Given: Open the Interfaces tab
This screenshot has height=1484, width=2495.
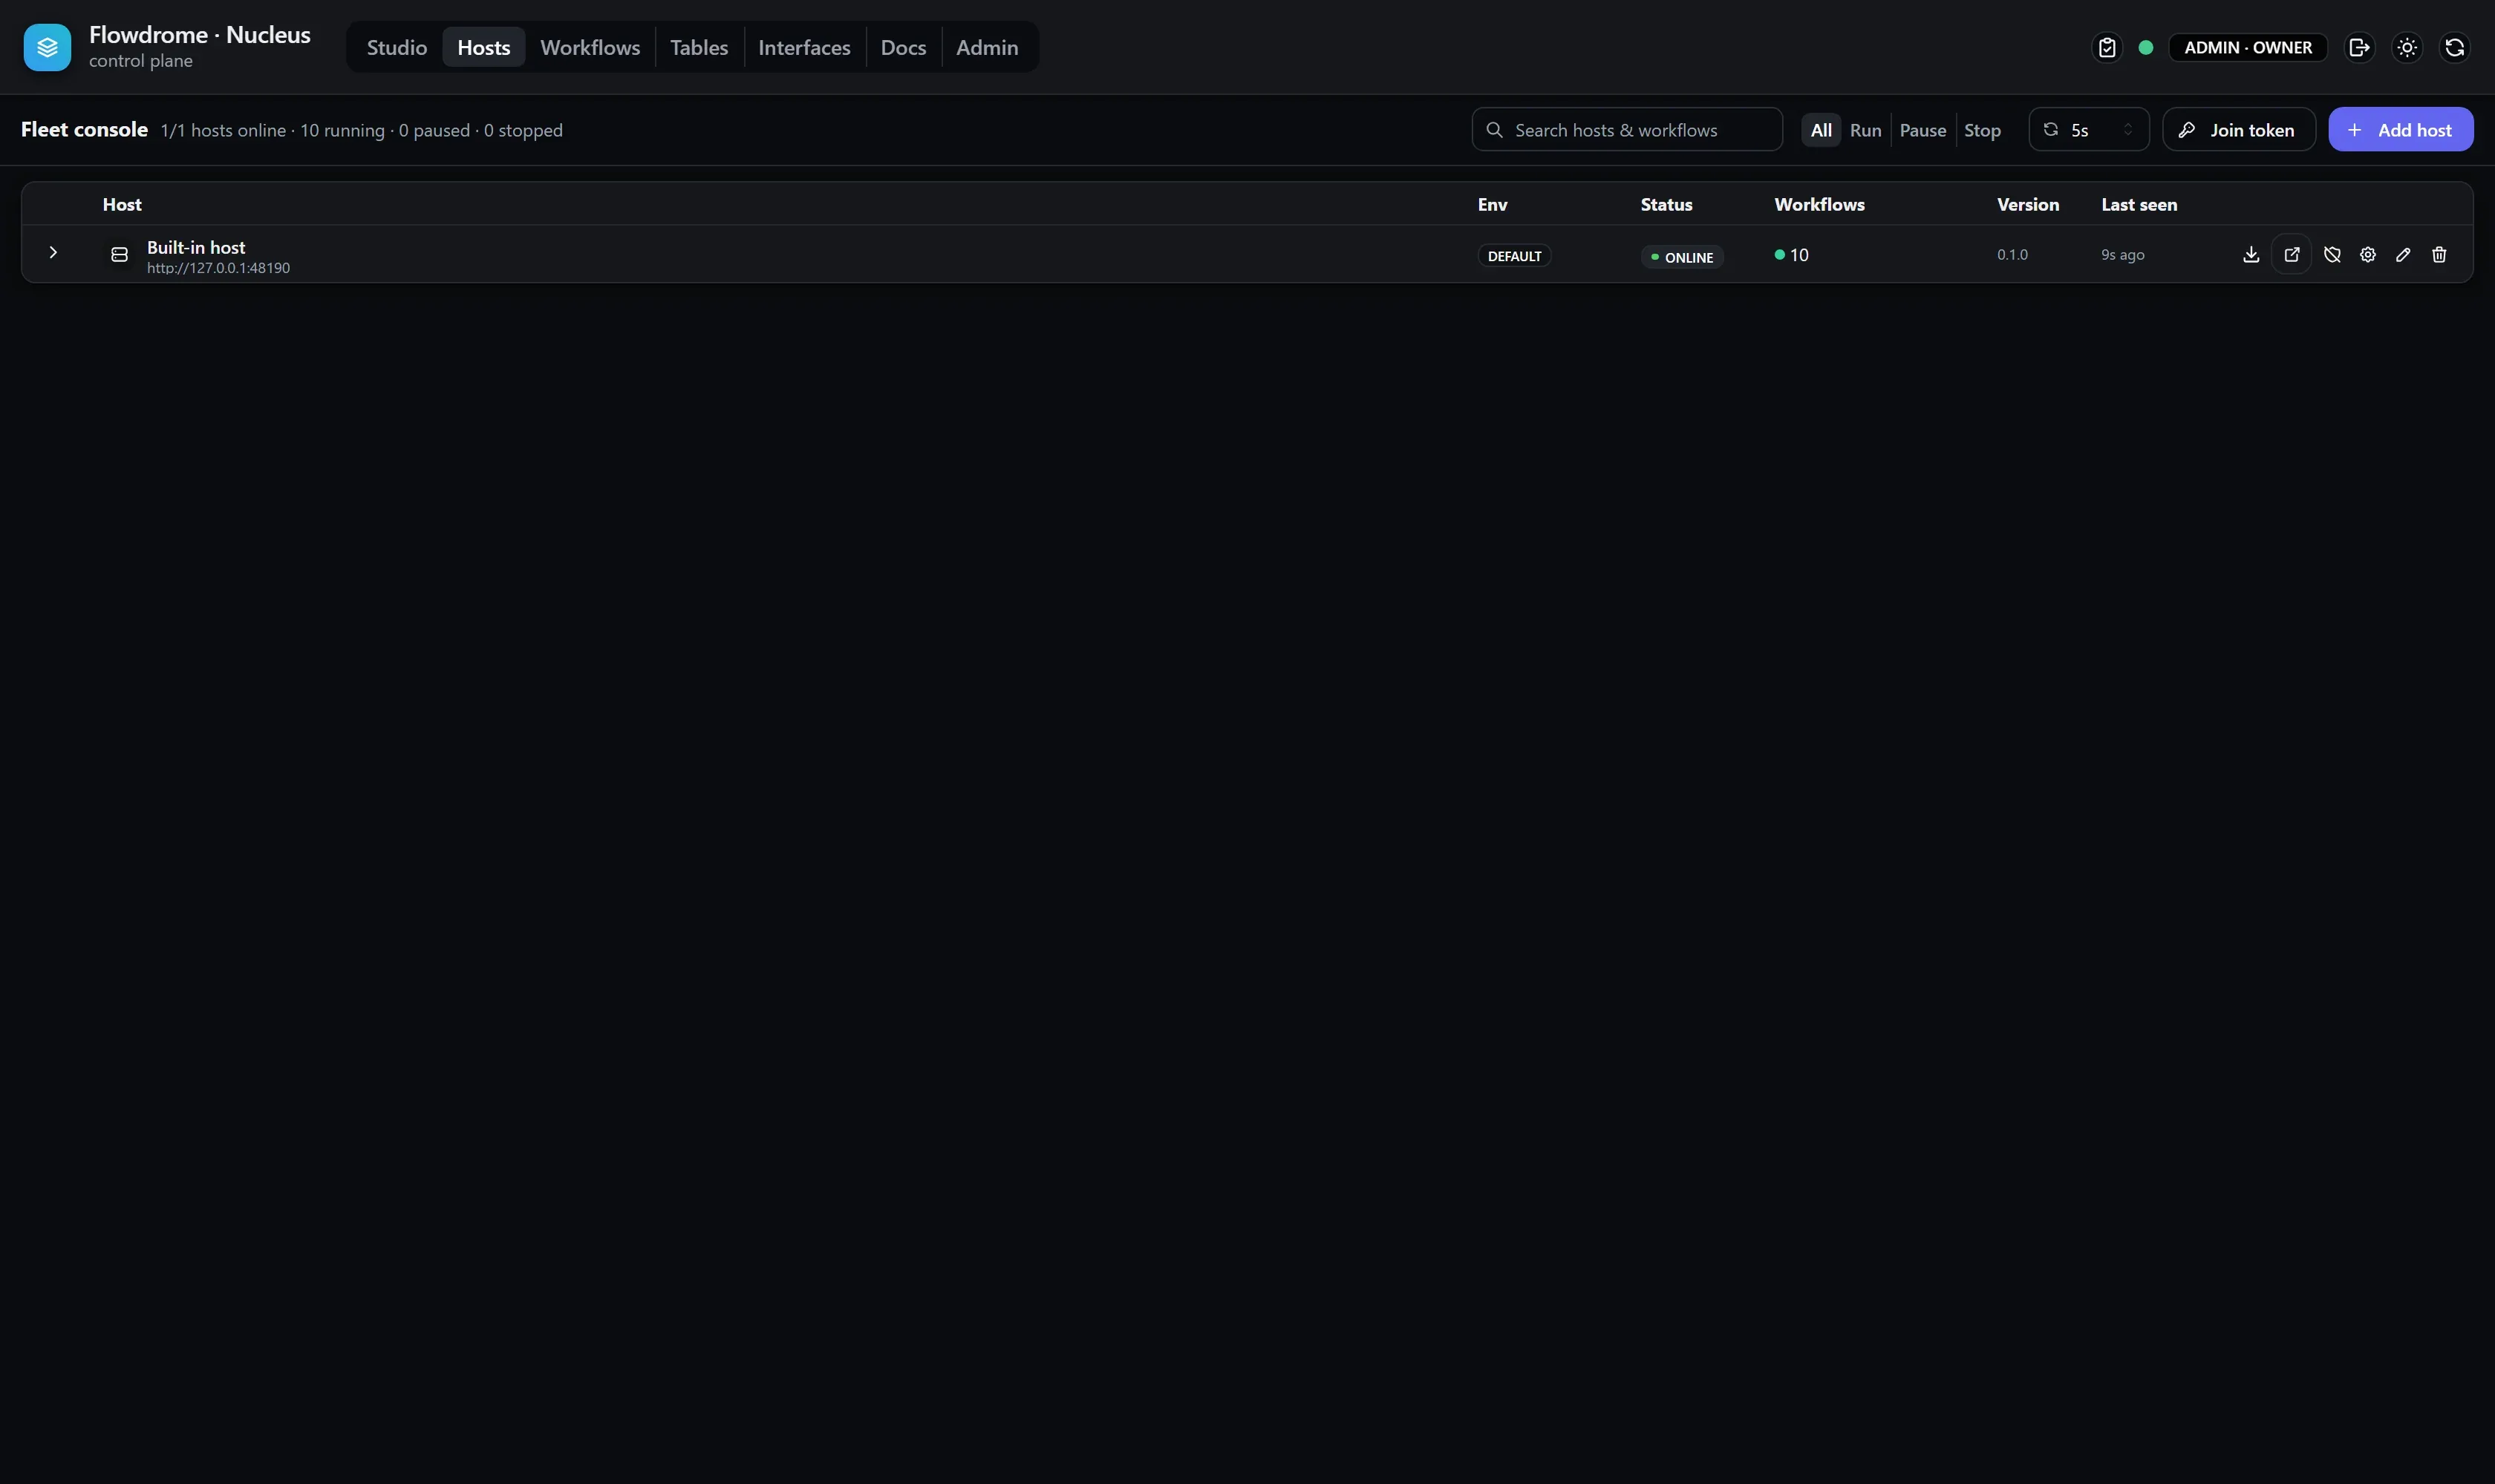Looking at the screenshot, I should (803, 47).
